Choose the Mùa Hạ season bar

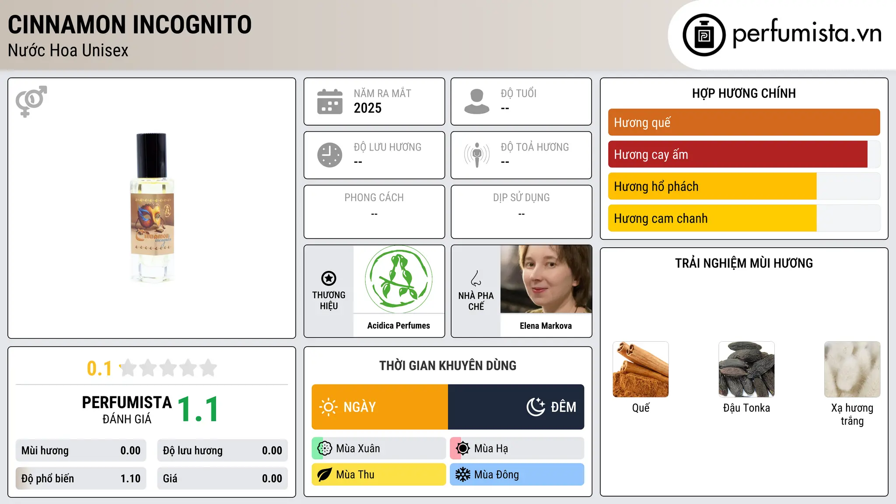(x=517, y=448)
